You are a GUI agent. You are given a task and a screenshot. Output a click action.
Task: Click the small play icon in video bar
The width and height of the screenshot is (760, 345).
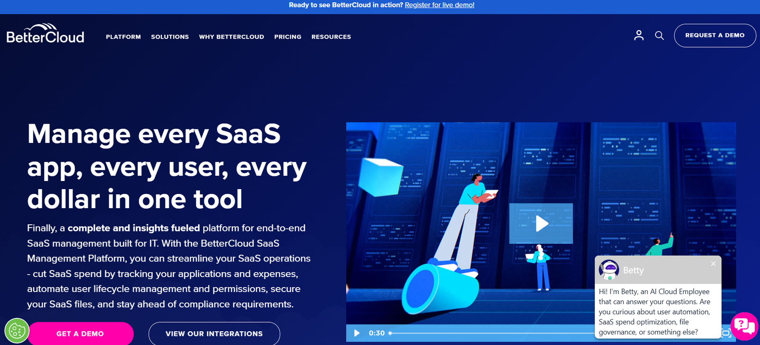point(357,333)
